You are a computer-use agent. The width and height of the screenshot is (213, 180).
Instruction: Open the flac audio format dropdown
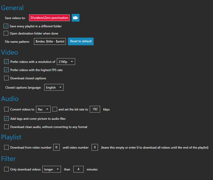[x=43, y=109]
